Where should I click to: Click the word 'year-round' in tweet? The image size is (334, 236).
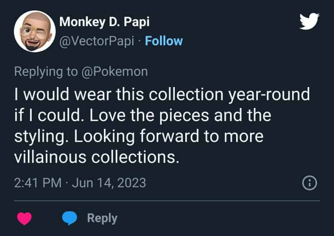[x=269, y=95]
